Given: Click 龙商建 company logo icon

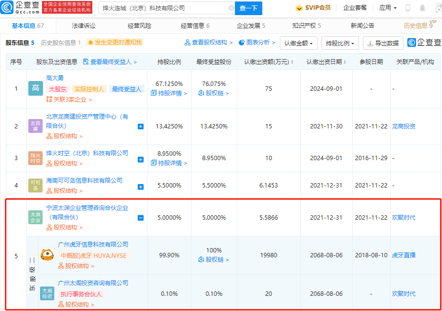Looking at the screenshot, I should pyautogui.click(x=36, y=126).
